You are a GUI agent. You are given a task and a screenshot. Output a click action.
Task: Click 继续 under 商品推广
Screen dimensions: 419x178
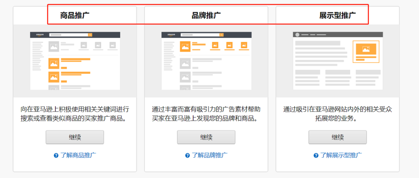pyautogui.click(x=75, y=137)
